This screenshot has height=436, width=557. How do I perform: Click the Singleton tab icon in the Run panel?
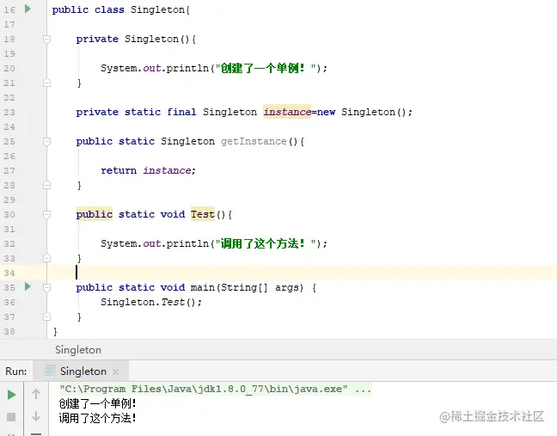point(49,371)
